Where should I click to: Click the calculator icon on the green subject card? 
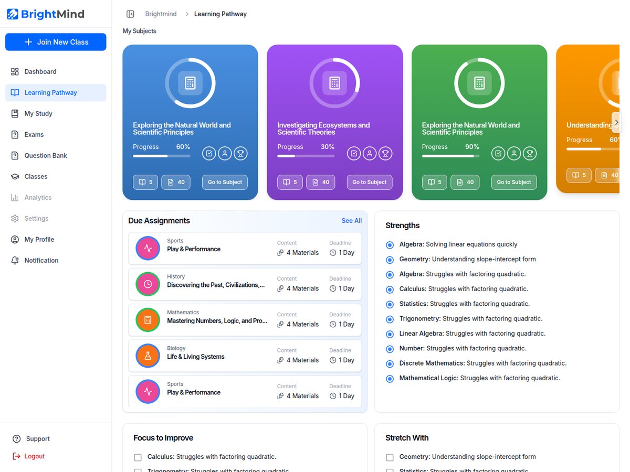(x=479, y=83)
